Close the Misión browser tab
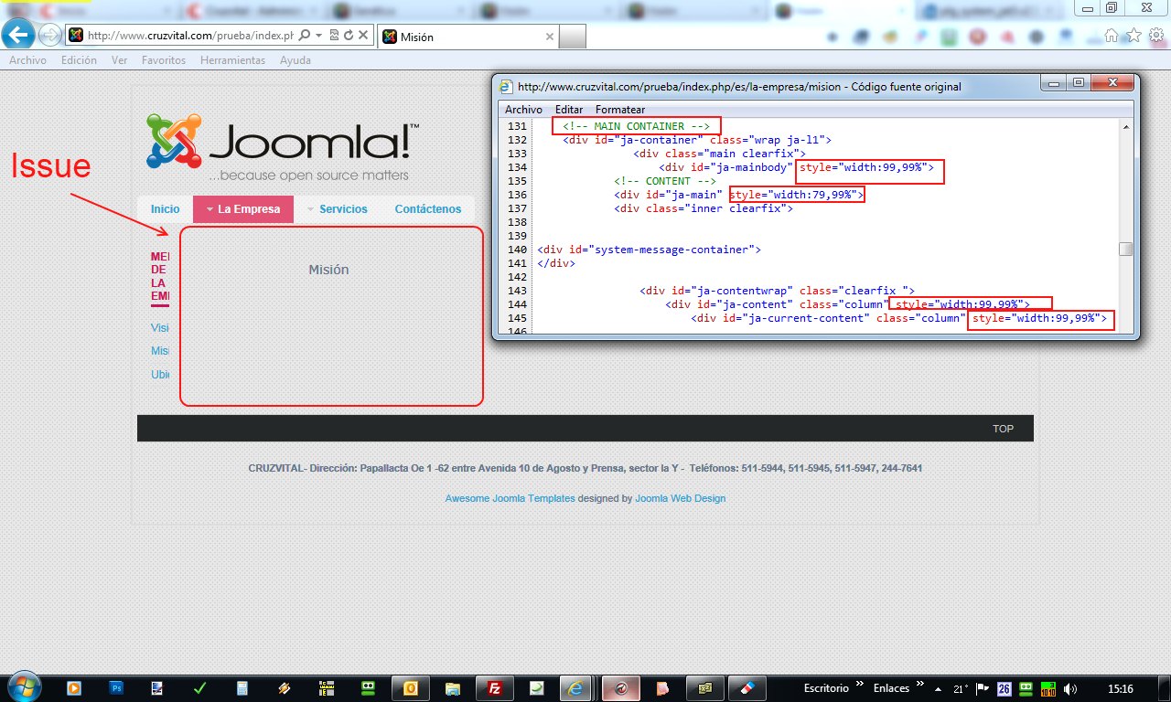Screen dimensions: 1171x702 point(550,37)
